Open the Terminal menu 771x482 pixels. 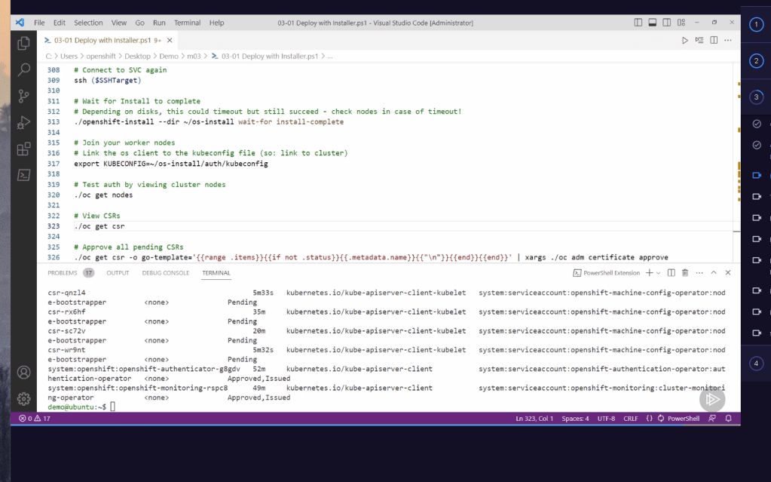coord(188,23)
